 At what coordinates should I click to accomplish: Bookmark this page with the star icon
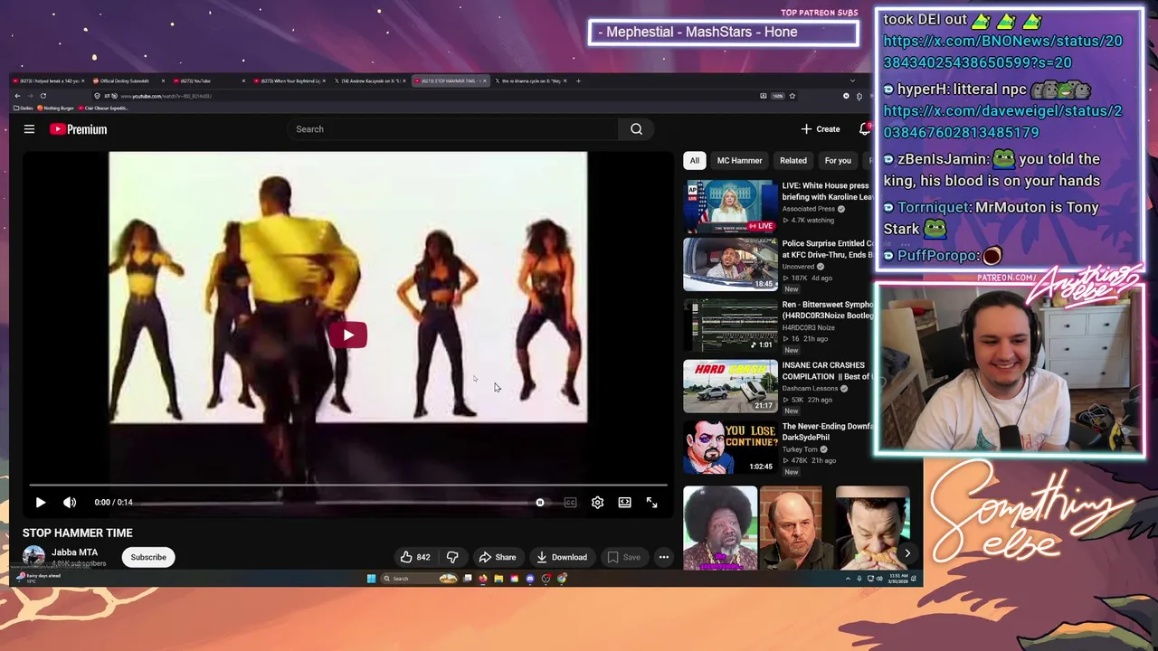click(x=793, y=96)
